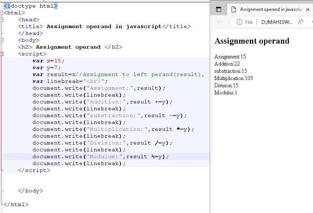Image resolution: width=313 pixels, height=213 pixels.
Task: Collapse the script block fold marker
Action: (x=1, y=54)
